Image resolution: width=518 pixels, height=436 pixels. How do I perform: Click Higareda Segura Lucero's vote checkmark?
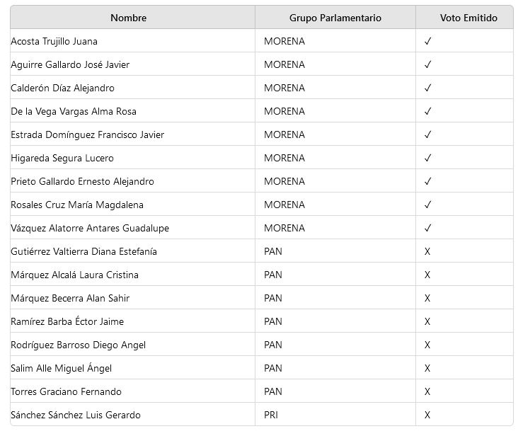point(427,158)
